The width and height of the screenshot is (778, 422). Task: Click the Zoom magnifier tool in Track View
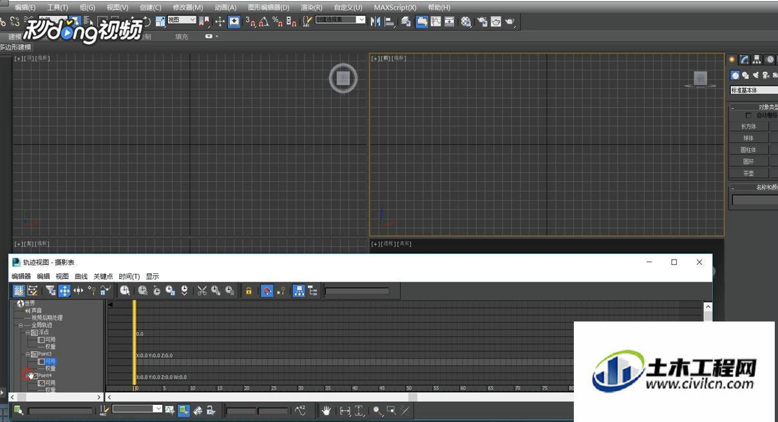377,410
